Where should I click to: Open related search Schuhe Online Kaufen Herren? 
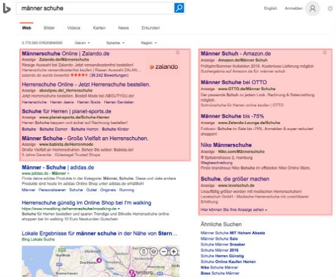pyautogui.click(x=228, y=262)
